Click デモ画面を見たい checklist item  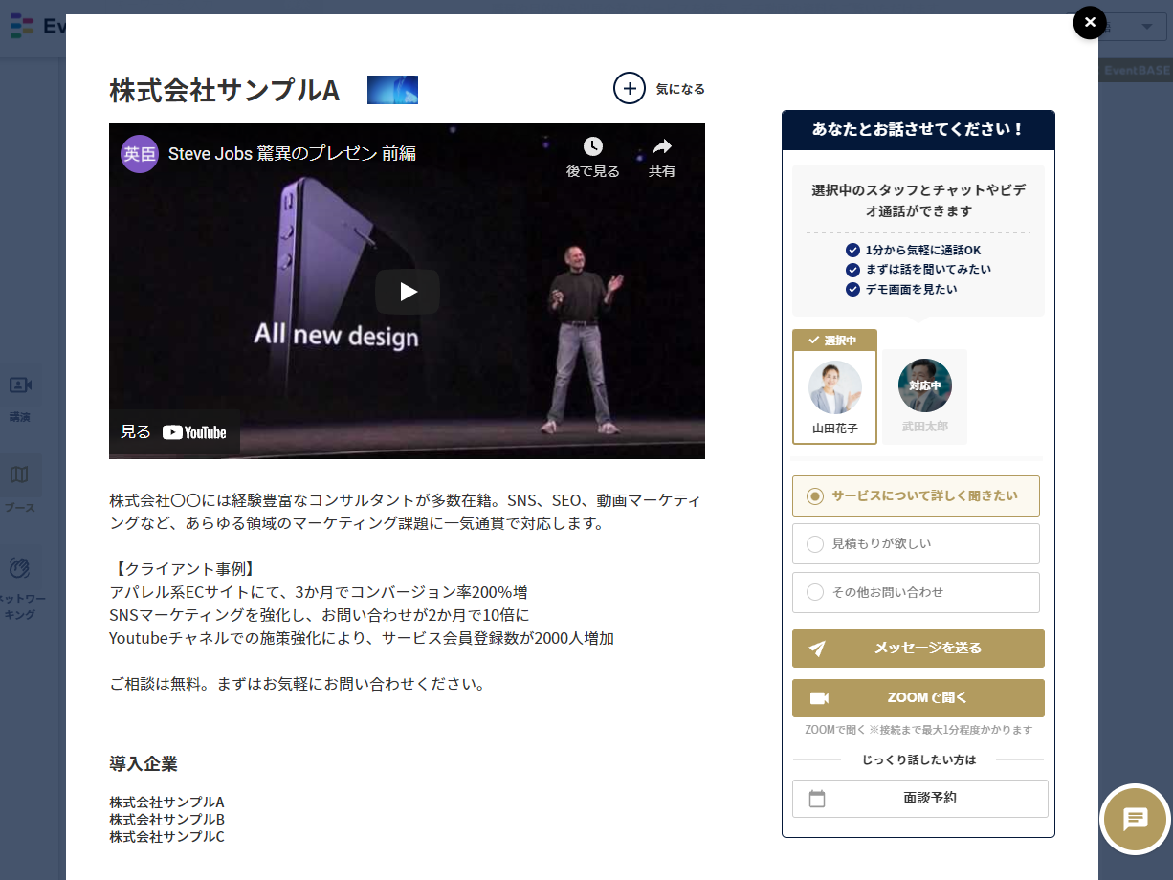pos(901,289)
